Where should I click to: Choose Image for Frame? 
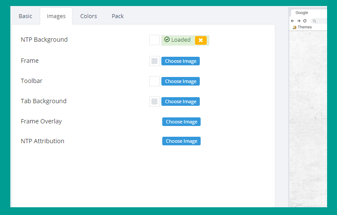click(180, 61)
